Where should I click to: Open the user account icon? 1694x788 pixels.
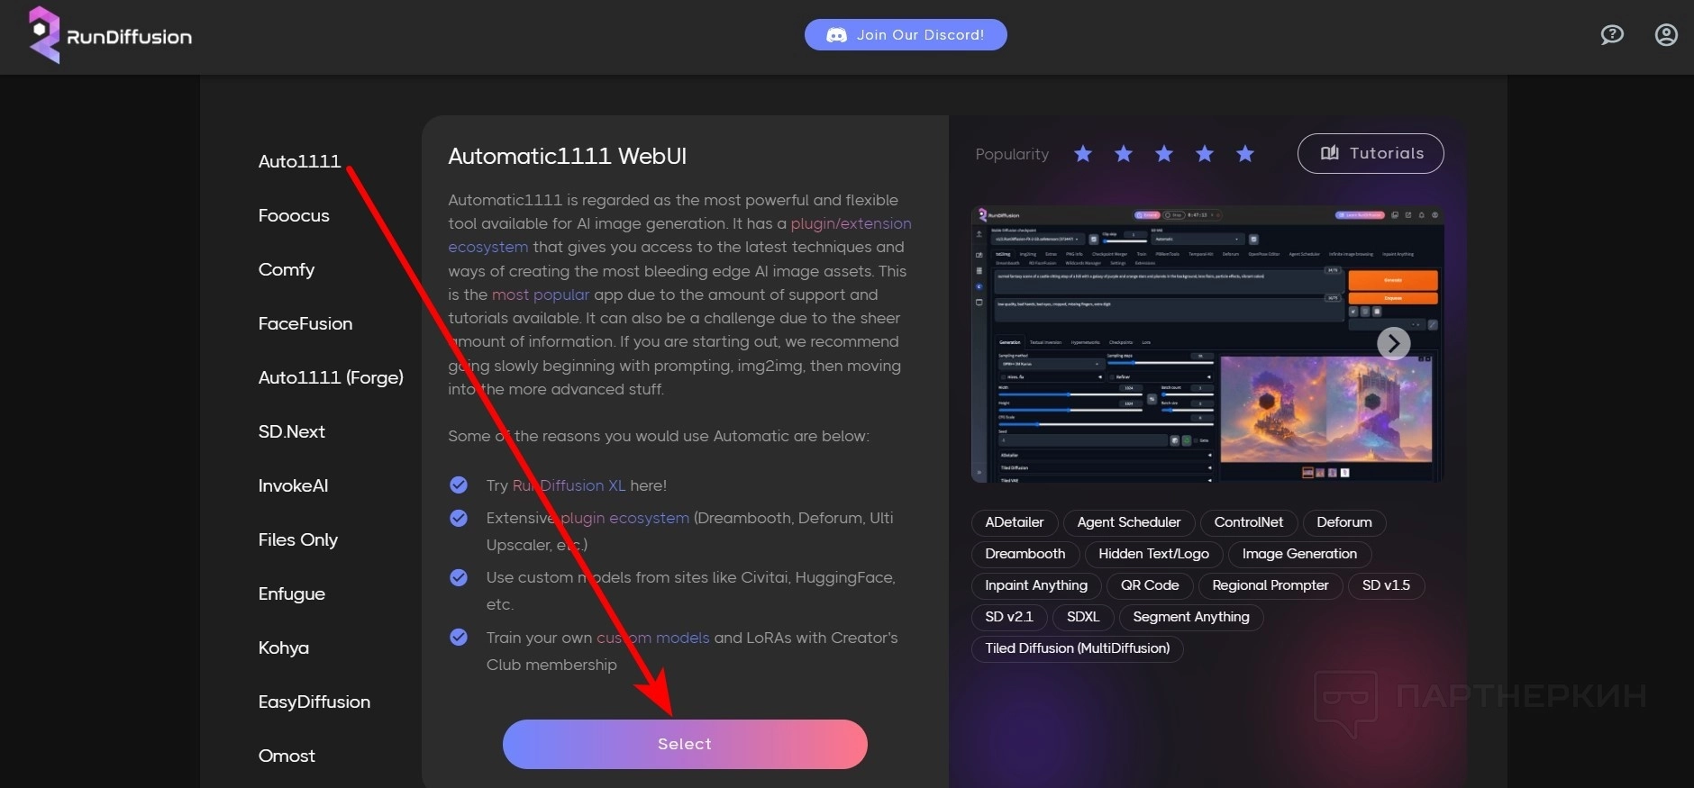pos(1666,35)
